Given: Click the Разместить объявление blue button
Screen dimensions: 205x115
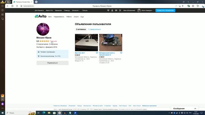Looking at the screenshot, I should tap(165, 11).
